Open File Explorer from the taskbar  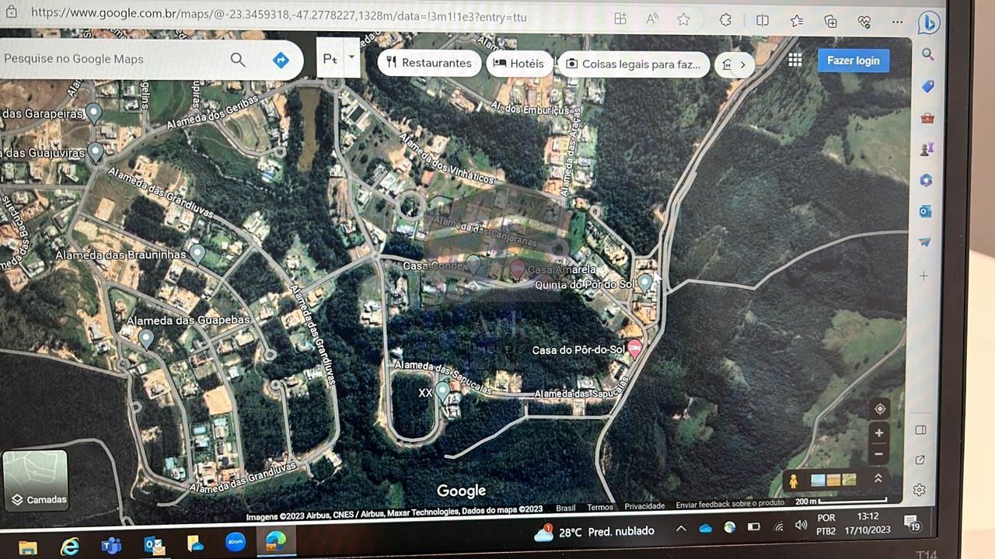click(x=27, y=547)
